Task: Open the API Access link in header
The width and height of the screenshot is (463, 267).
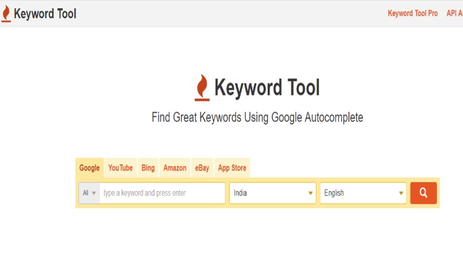Action: coord(455,13)
